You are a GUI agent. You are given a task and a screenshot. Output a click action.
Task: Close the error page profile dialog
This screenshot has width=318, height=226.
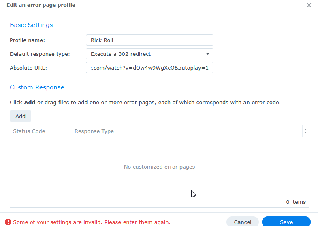tap(309, 5)
